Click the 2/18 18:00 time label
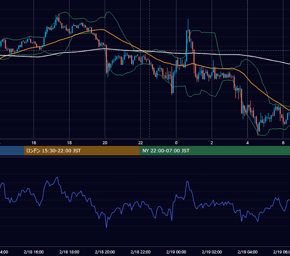This screenshot has width=290, height=256. (x=70, y=252)
